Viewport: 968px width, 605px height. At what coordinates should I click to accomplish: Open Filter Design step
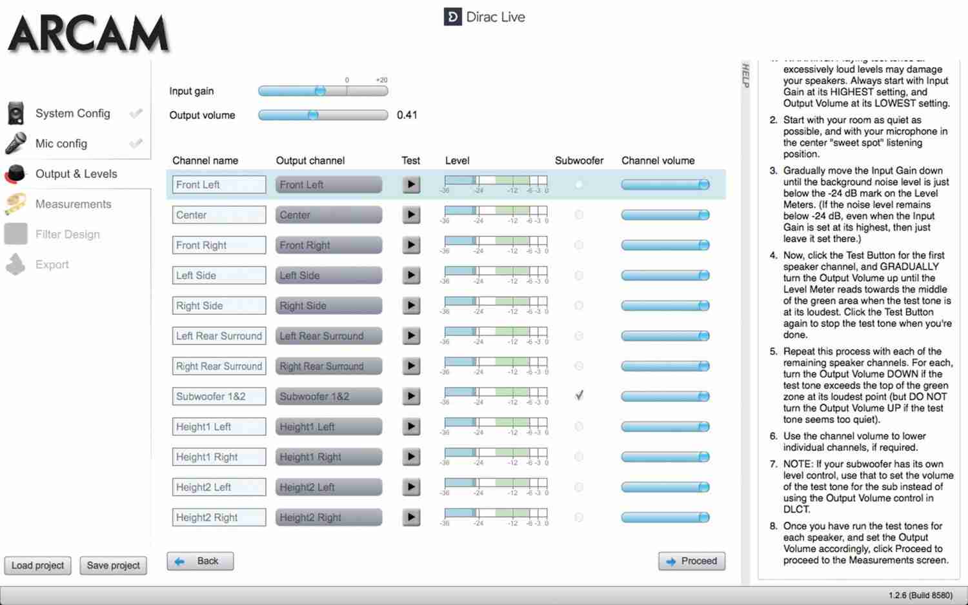[x=68, y=234]
